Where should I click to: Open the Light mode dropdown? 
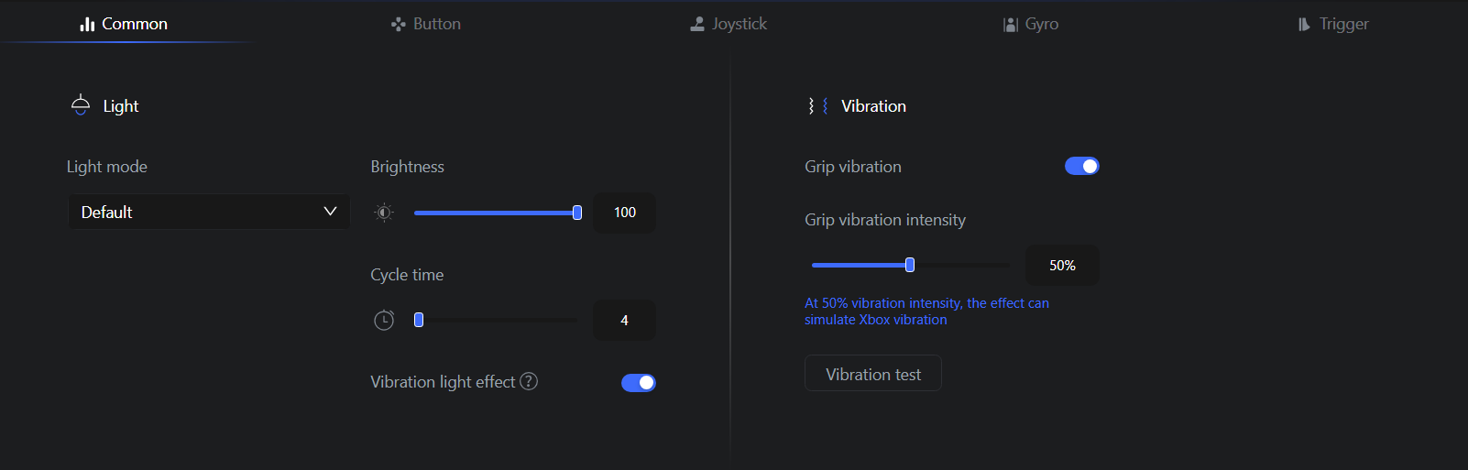click(209, 212)
